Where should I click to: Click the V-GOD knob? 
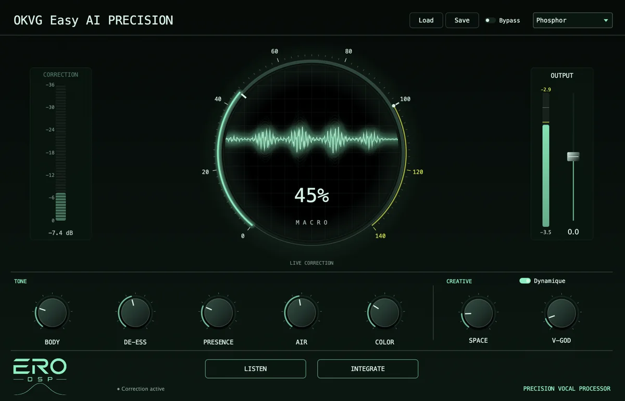pos(561,313)
